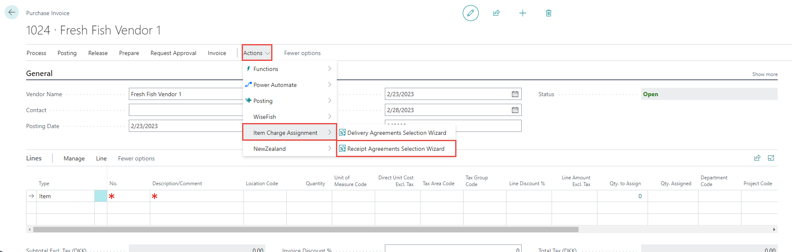Open the NewZealand menu item
The width and height of the screenshot is (792, 252).
coord(289,149)
